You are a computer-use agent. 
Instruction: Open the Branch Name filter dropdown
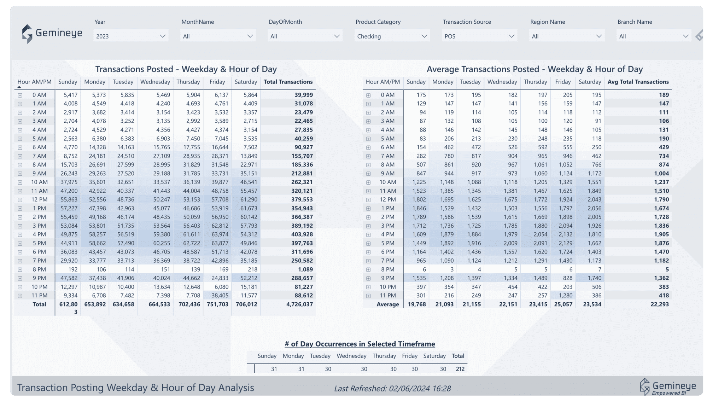654,36
